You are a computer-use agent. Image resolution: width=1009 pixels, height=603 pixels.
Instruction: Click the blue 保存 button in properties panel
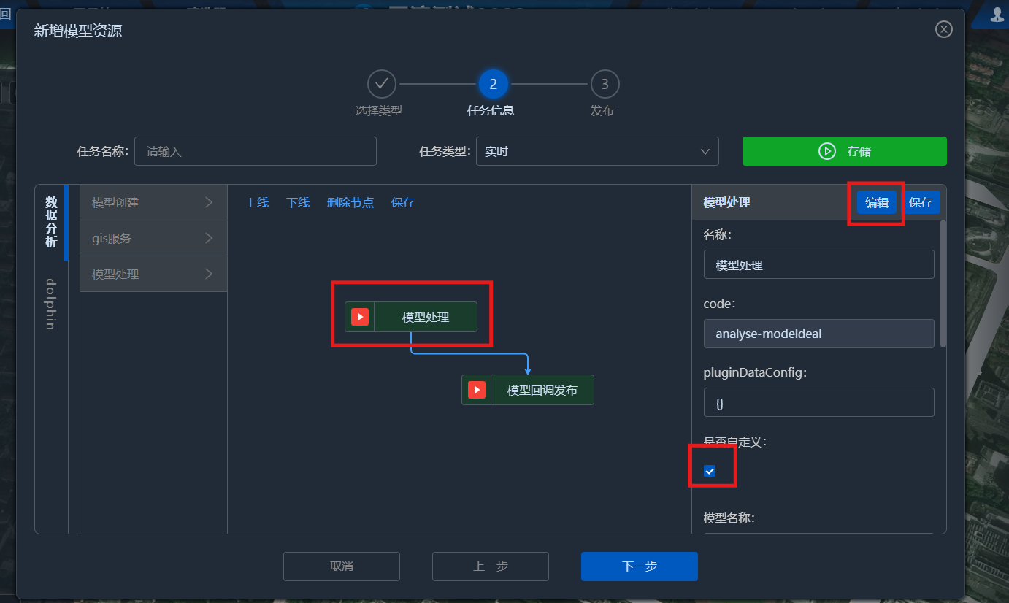tap(921, 202)
